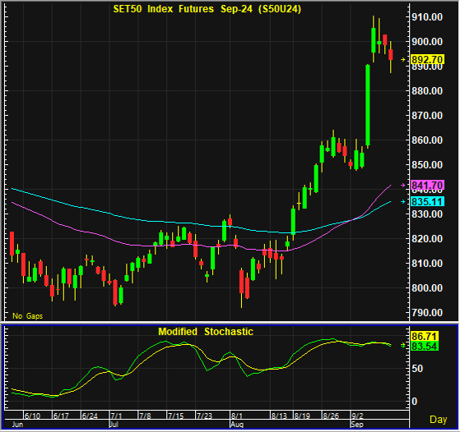Click the Aug month label
460x432 pixels.
237,425
